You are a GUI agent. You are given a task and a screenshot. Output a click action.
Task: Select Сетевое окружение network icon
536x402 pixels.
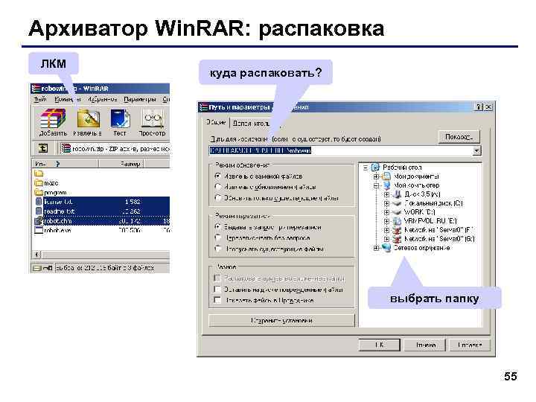(386, 247)
